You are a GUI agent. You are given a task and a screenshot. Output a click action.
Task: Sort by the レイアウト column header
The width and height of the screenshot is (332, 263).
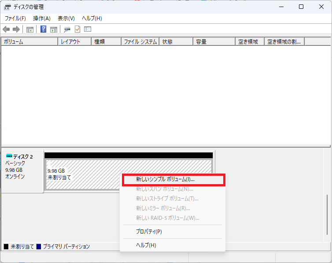click(x=75, y=42)
